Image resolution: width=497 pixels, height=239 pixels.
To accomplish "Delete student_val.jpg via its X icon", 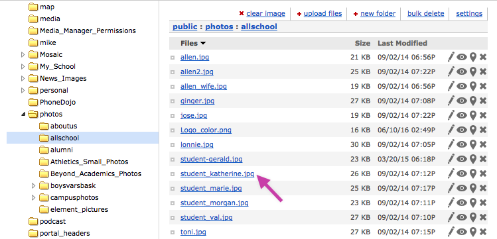I will pyautogui.click(x=483, y=217).
